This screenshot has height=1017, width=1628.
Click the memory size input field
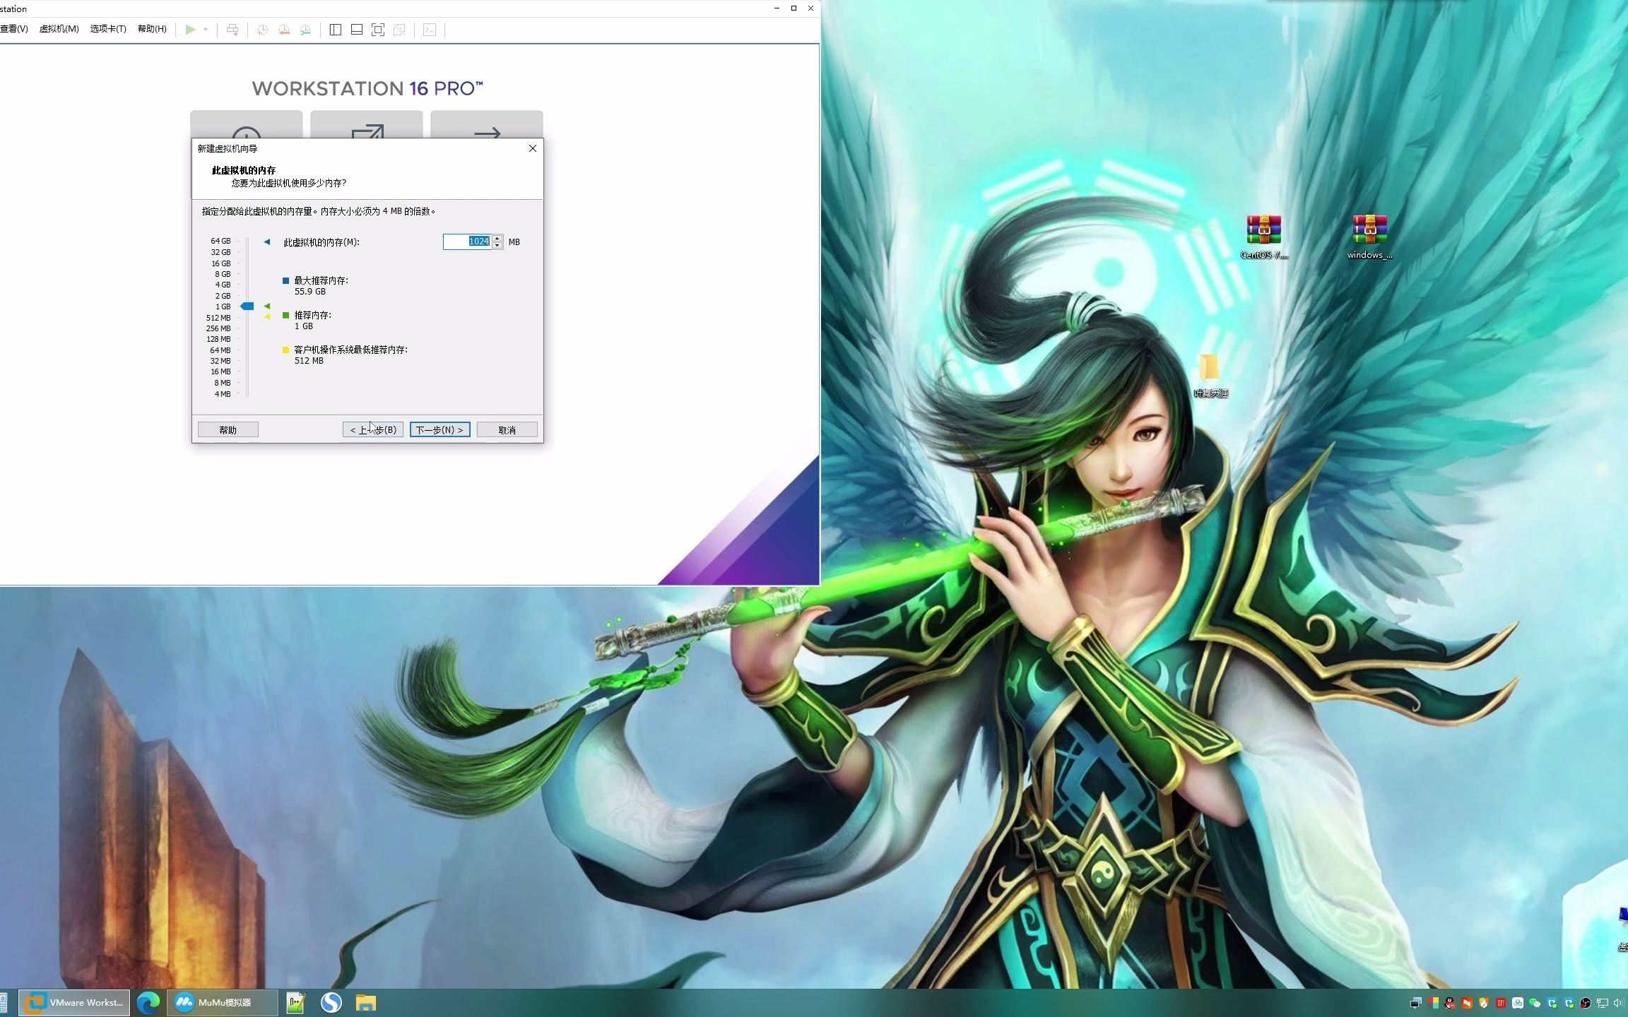(x=466, y=242)
